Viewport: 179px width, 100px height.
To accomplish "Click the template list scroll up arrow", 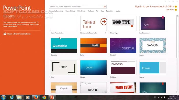I will pos(177,16).
